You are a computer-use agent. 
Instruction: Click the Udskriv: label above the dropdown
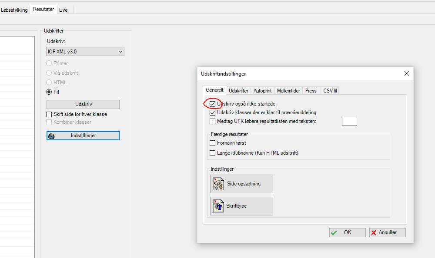pyautogui.click(x=56, y=41)
